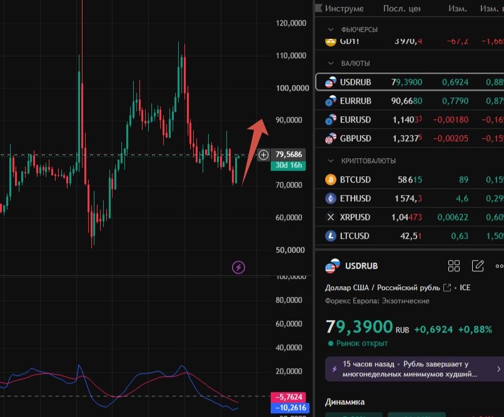Sort watchlist by Инструмент column header
504x417 pixels.
coord(344,8)
